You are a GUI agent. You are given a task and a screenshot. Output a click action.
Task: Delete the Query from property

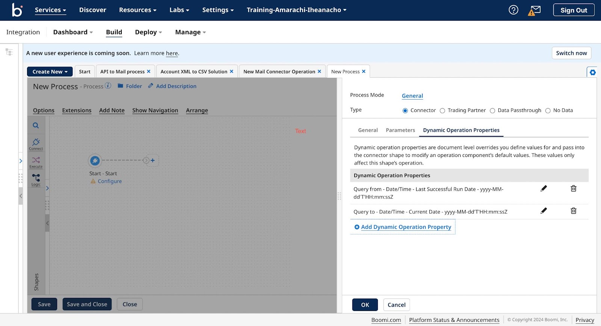tap(574, 189)
